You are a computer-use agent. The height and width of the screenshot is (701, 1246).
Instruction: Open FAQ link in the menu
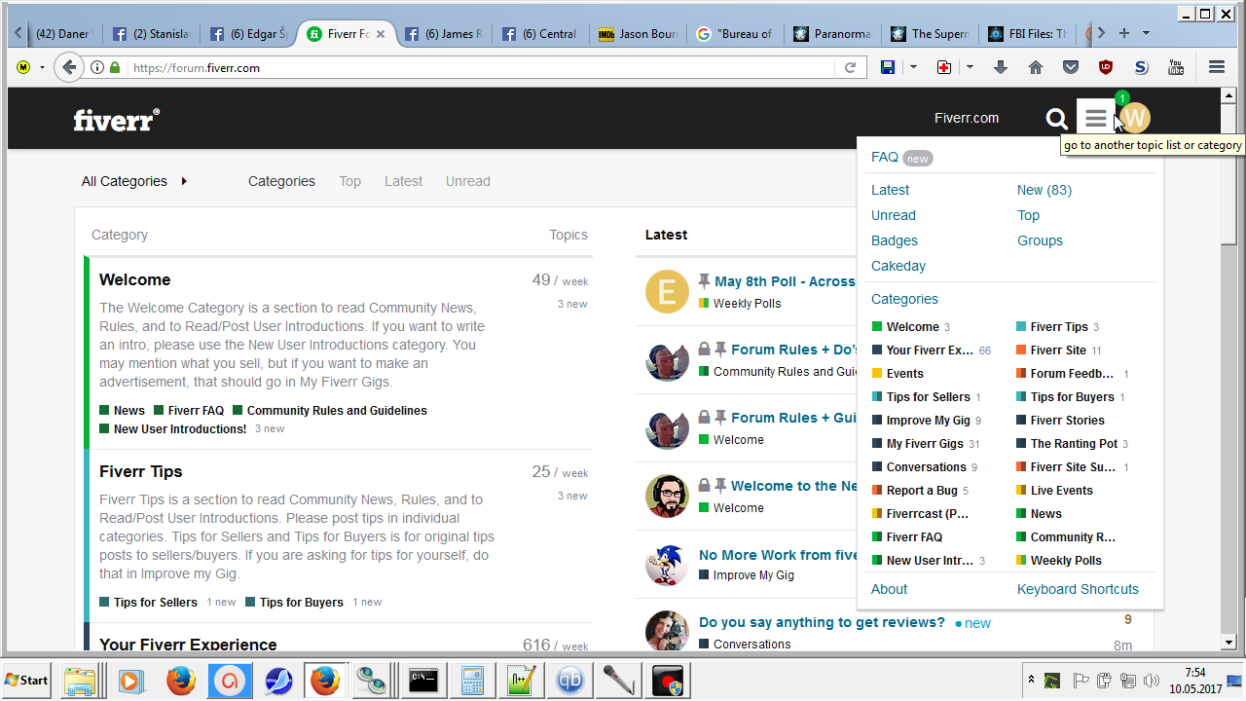point(885,157)
